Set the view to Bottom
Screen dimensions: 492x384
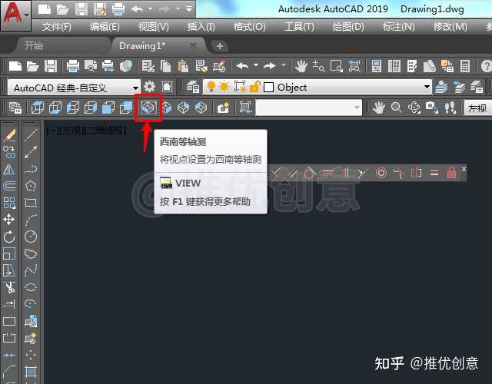pyautogui.click(x=55, y=108)
